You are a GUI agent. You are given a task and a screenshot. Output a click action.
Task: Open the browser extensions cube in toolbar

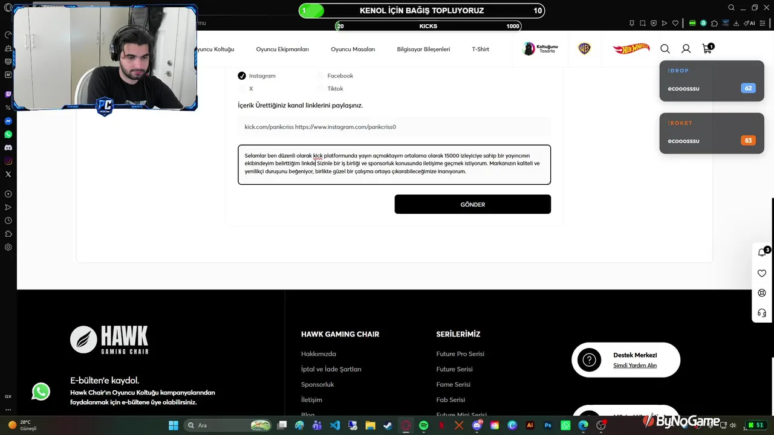714,23
